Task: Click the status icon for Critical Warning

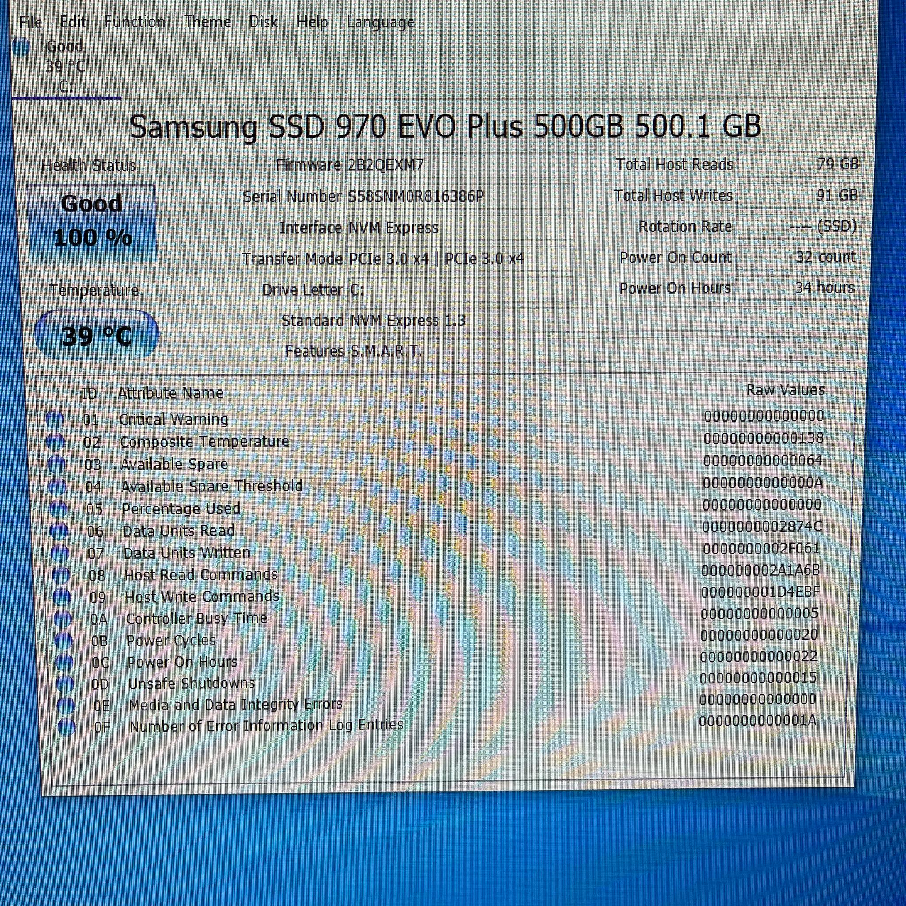Action: [55, 419]
